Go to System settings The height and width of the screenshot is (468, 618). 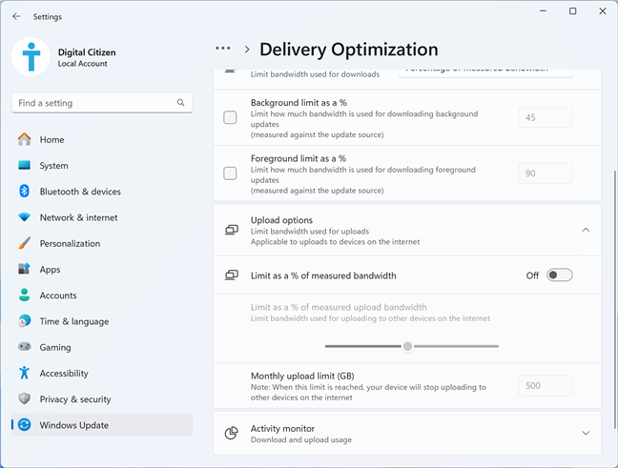click(x=102, y=166)
